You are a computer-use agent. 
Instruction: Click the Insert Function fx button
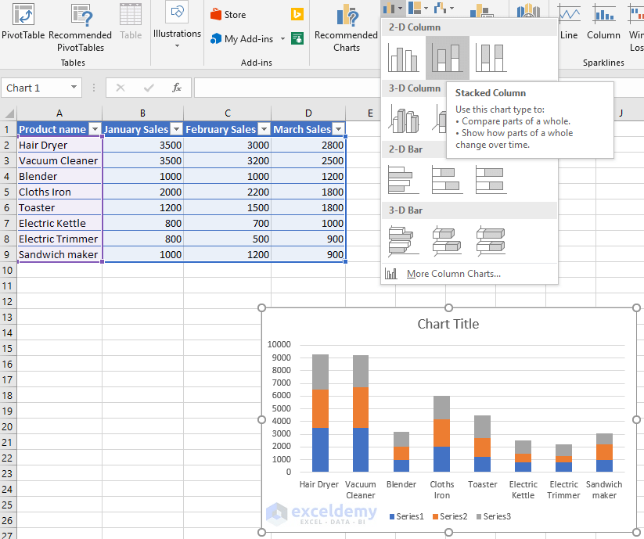tap(177, 88)
